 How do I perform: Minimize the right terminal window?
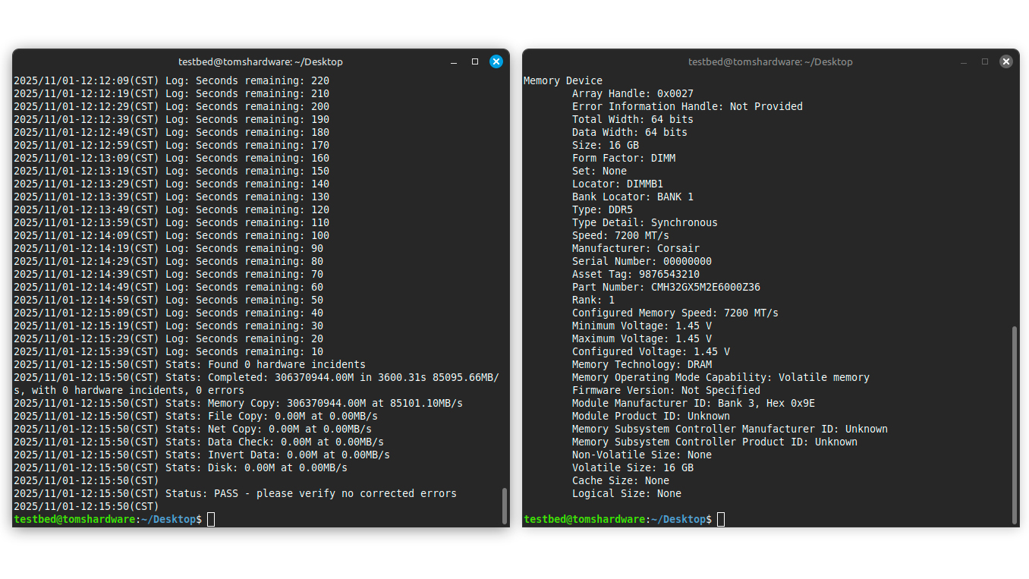(964, 61)
